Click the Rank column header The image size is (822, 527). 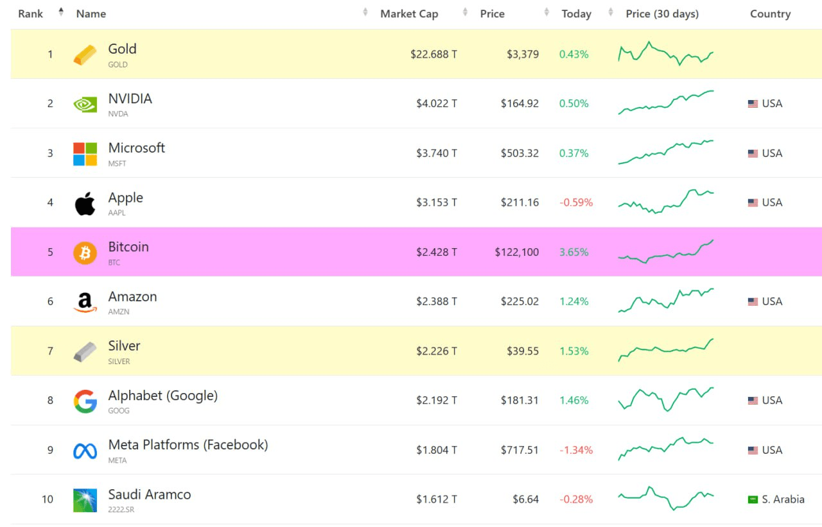pos(30,13)
